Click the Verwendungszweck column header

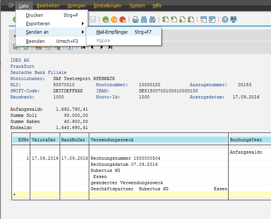pyautogui.click(x=112, y=140)
